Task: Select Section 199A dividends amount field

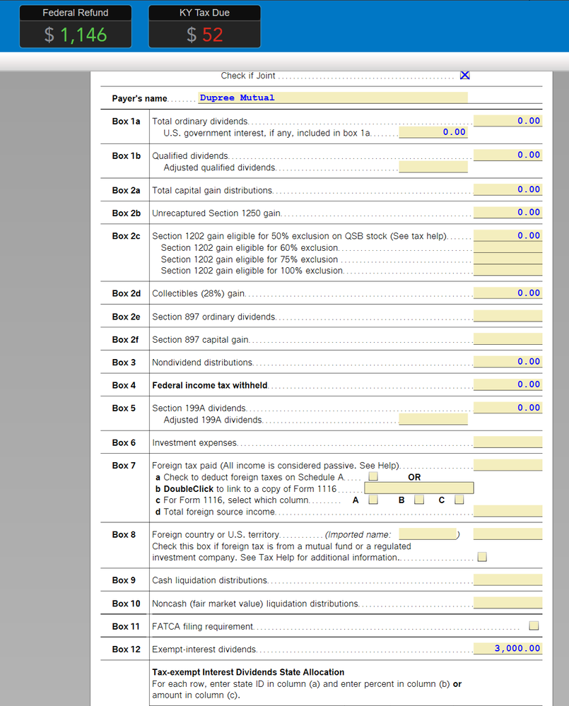Action: 508,408
